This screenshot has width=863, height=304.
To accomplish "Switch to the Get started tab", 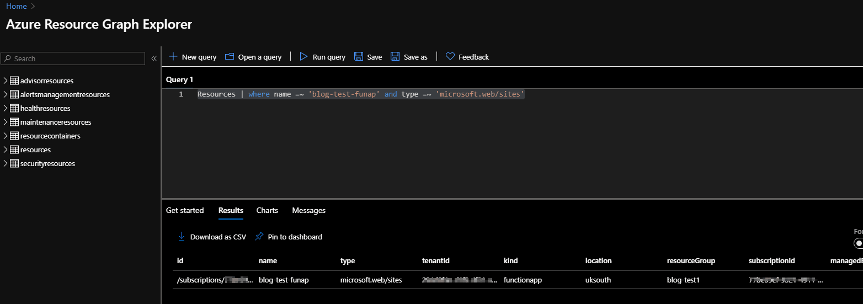I will pos(185,210).
